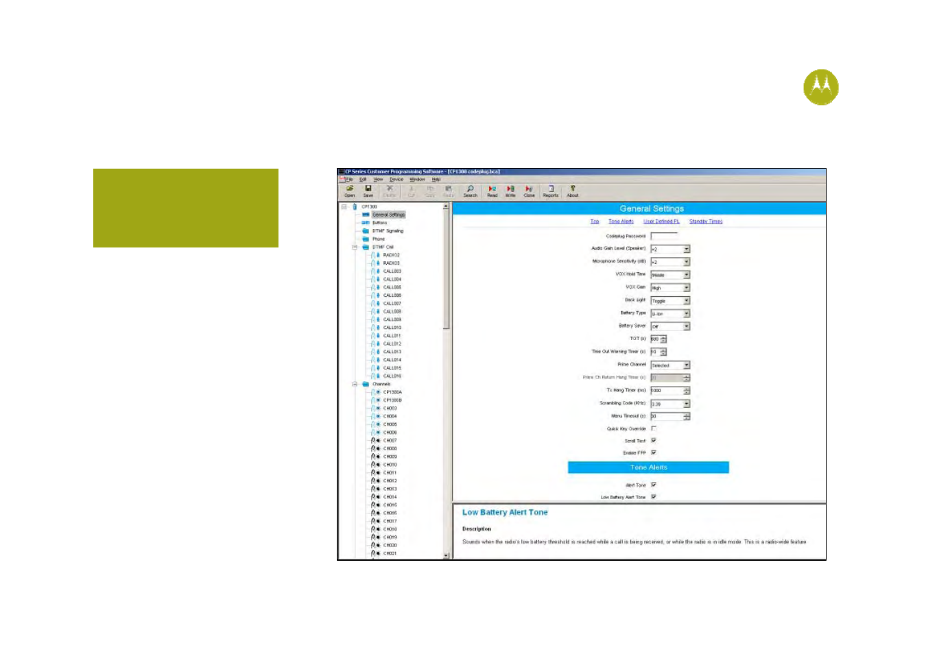Open the Phone folder in tree
The width and height of the screenshot is (926, 654).
pyautogui.click(x=378, y=239)
